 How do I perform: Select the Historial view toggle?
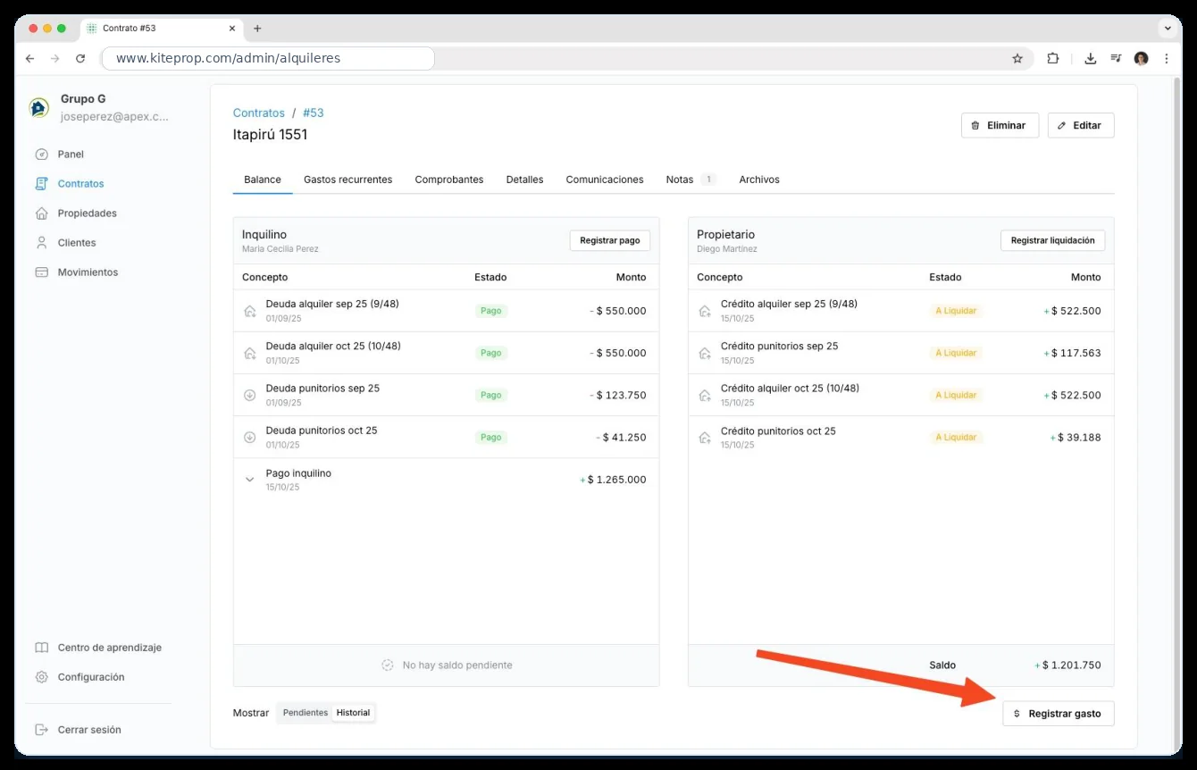click(353, 713)
